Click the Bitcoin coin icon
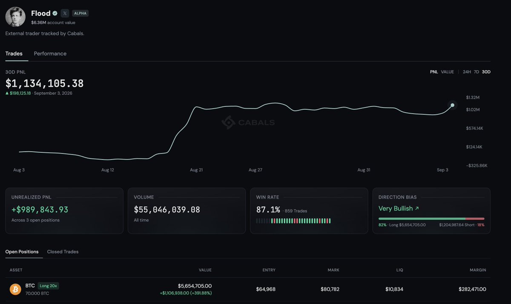The width and height of the screenshot is (511, 304). (15, 290)
